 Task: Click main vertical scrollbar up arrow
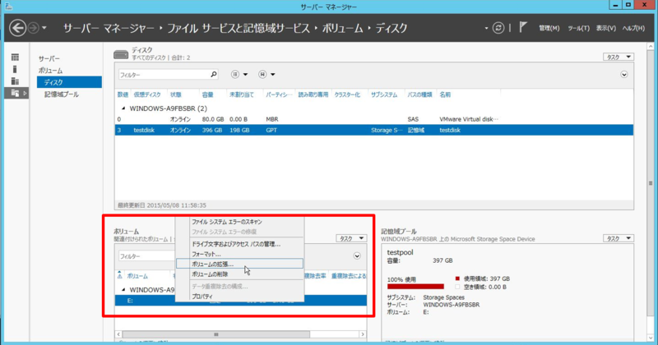651,47
